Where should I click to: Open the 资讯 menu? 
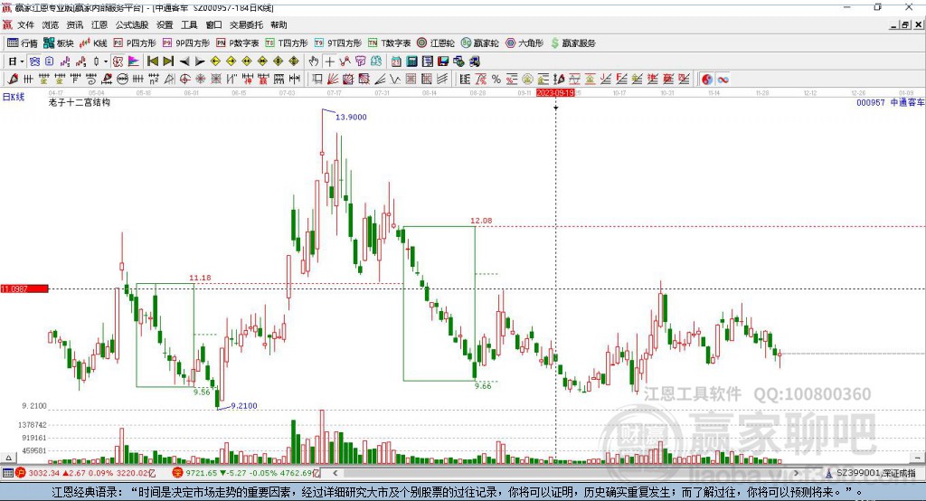[x=75, y=24]
